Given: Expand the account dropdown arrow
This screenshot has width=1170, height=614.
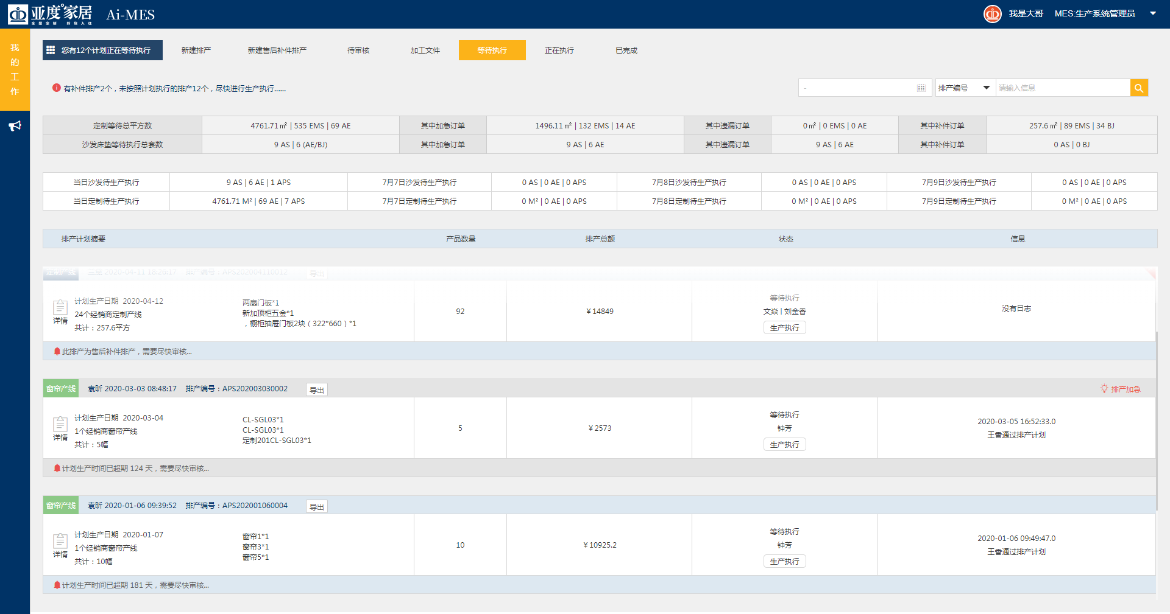Looking at the screenshot, I should [x=1153, y=13].
